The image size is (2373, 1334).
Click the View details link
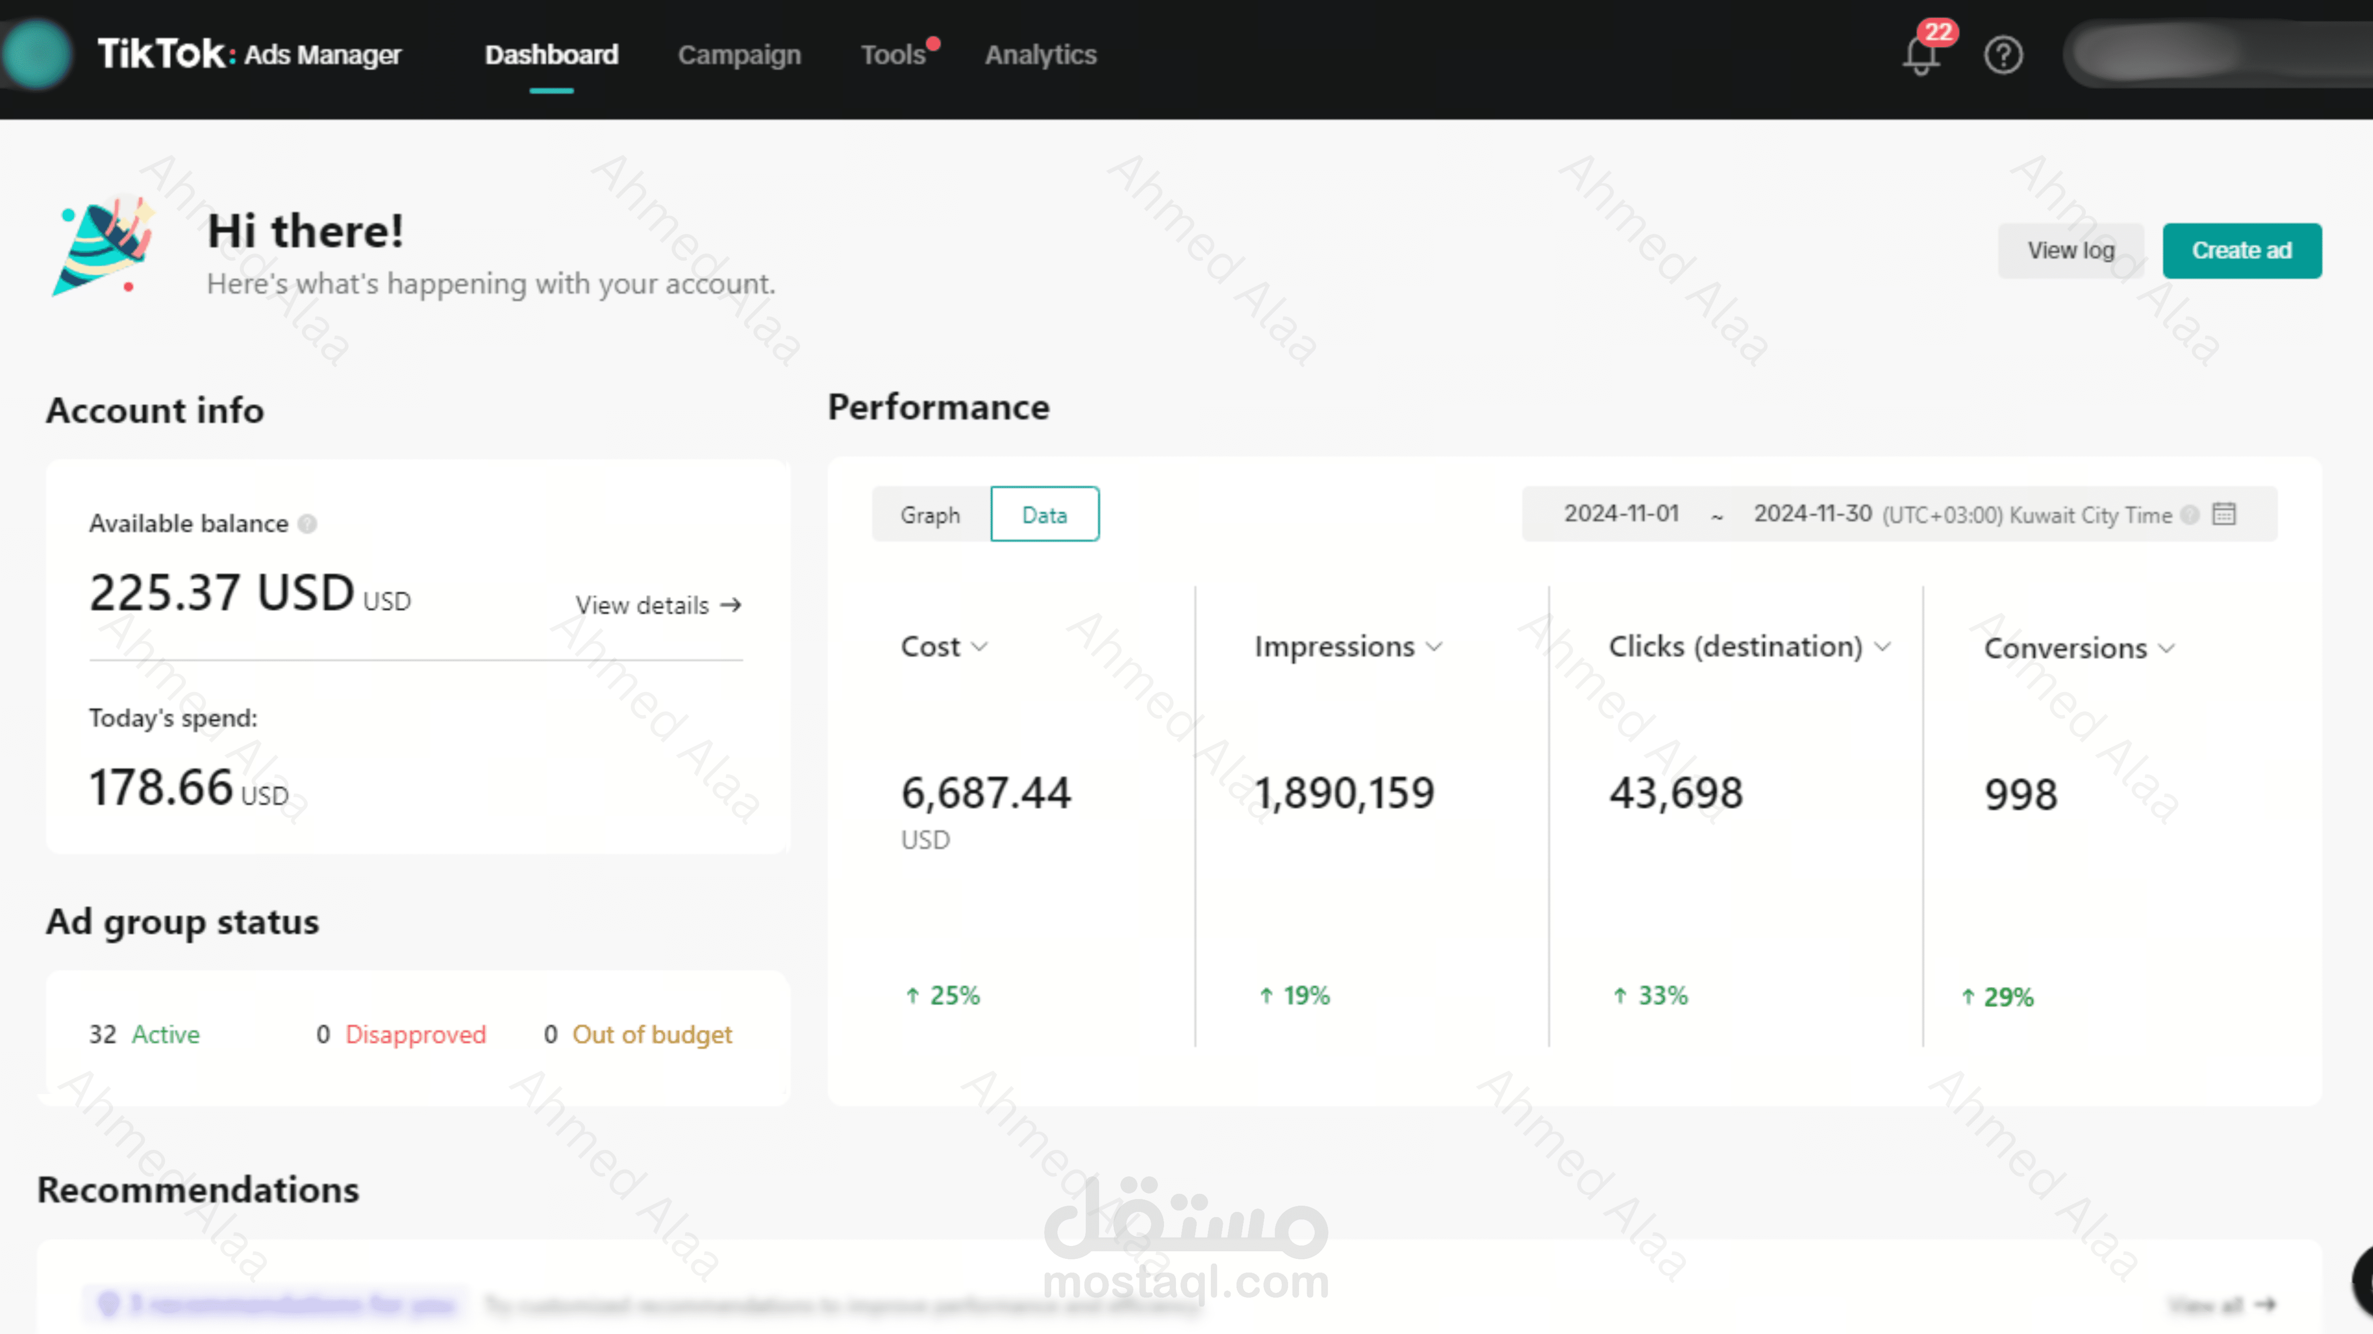coord(658,605)
